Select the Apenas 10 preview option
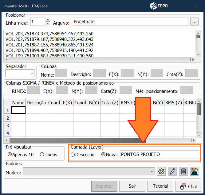This screenshot has width=205, height=195. click(10, 154)
